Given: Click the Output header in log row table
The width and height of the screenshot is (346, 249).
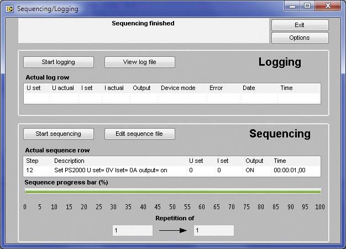Looking at the screenshot, I should (x=141, y=88).
